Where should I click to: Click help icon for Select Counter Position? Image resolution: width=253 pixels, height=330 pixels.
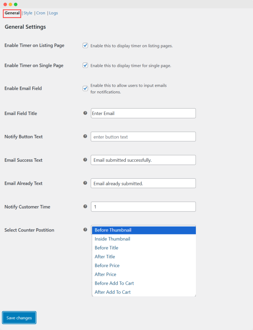coord(85,230)
